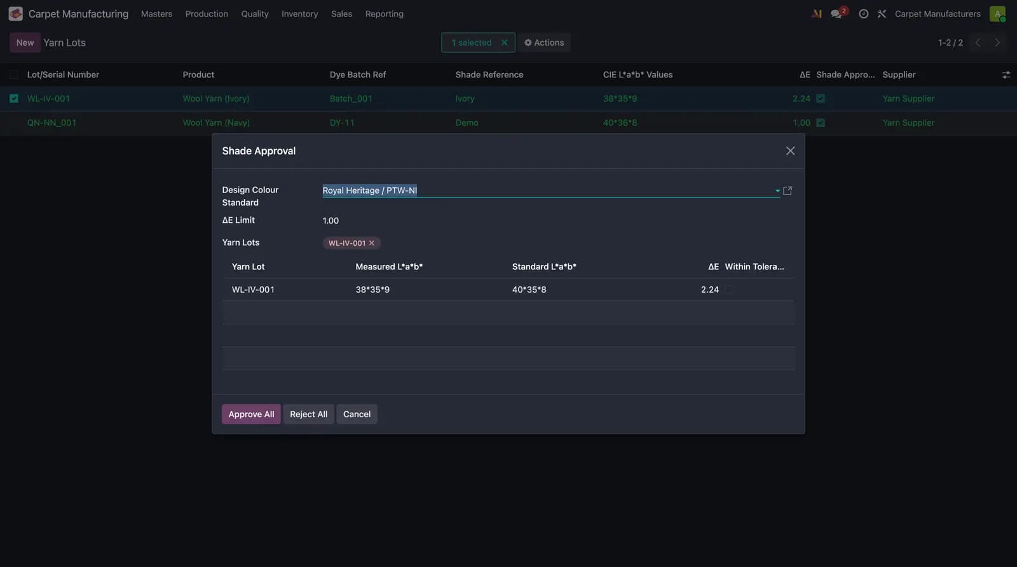Image resolution: width=1017 pixels, height=567 pixels.
Task: Click the DY-11 dye batch cell
Action: 342,123
